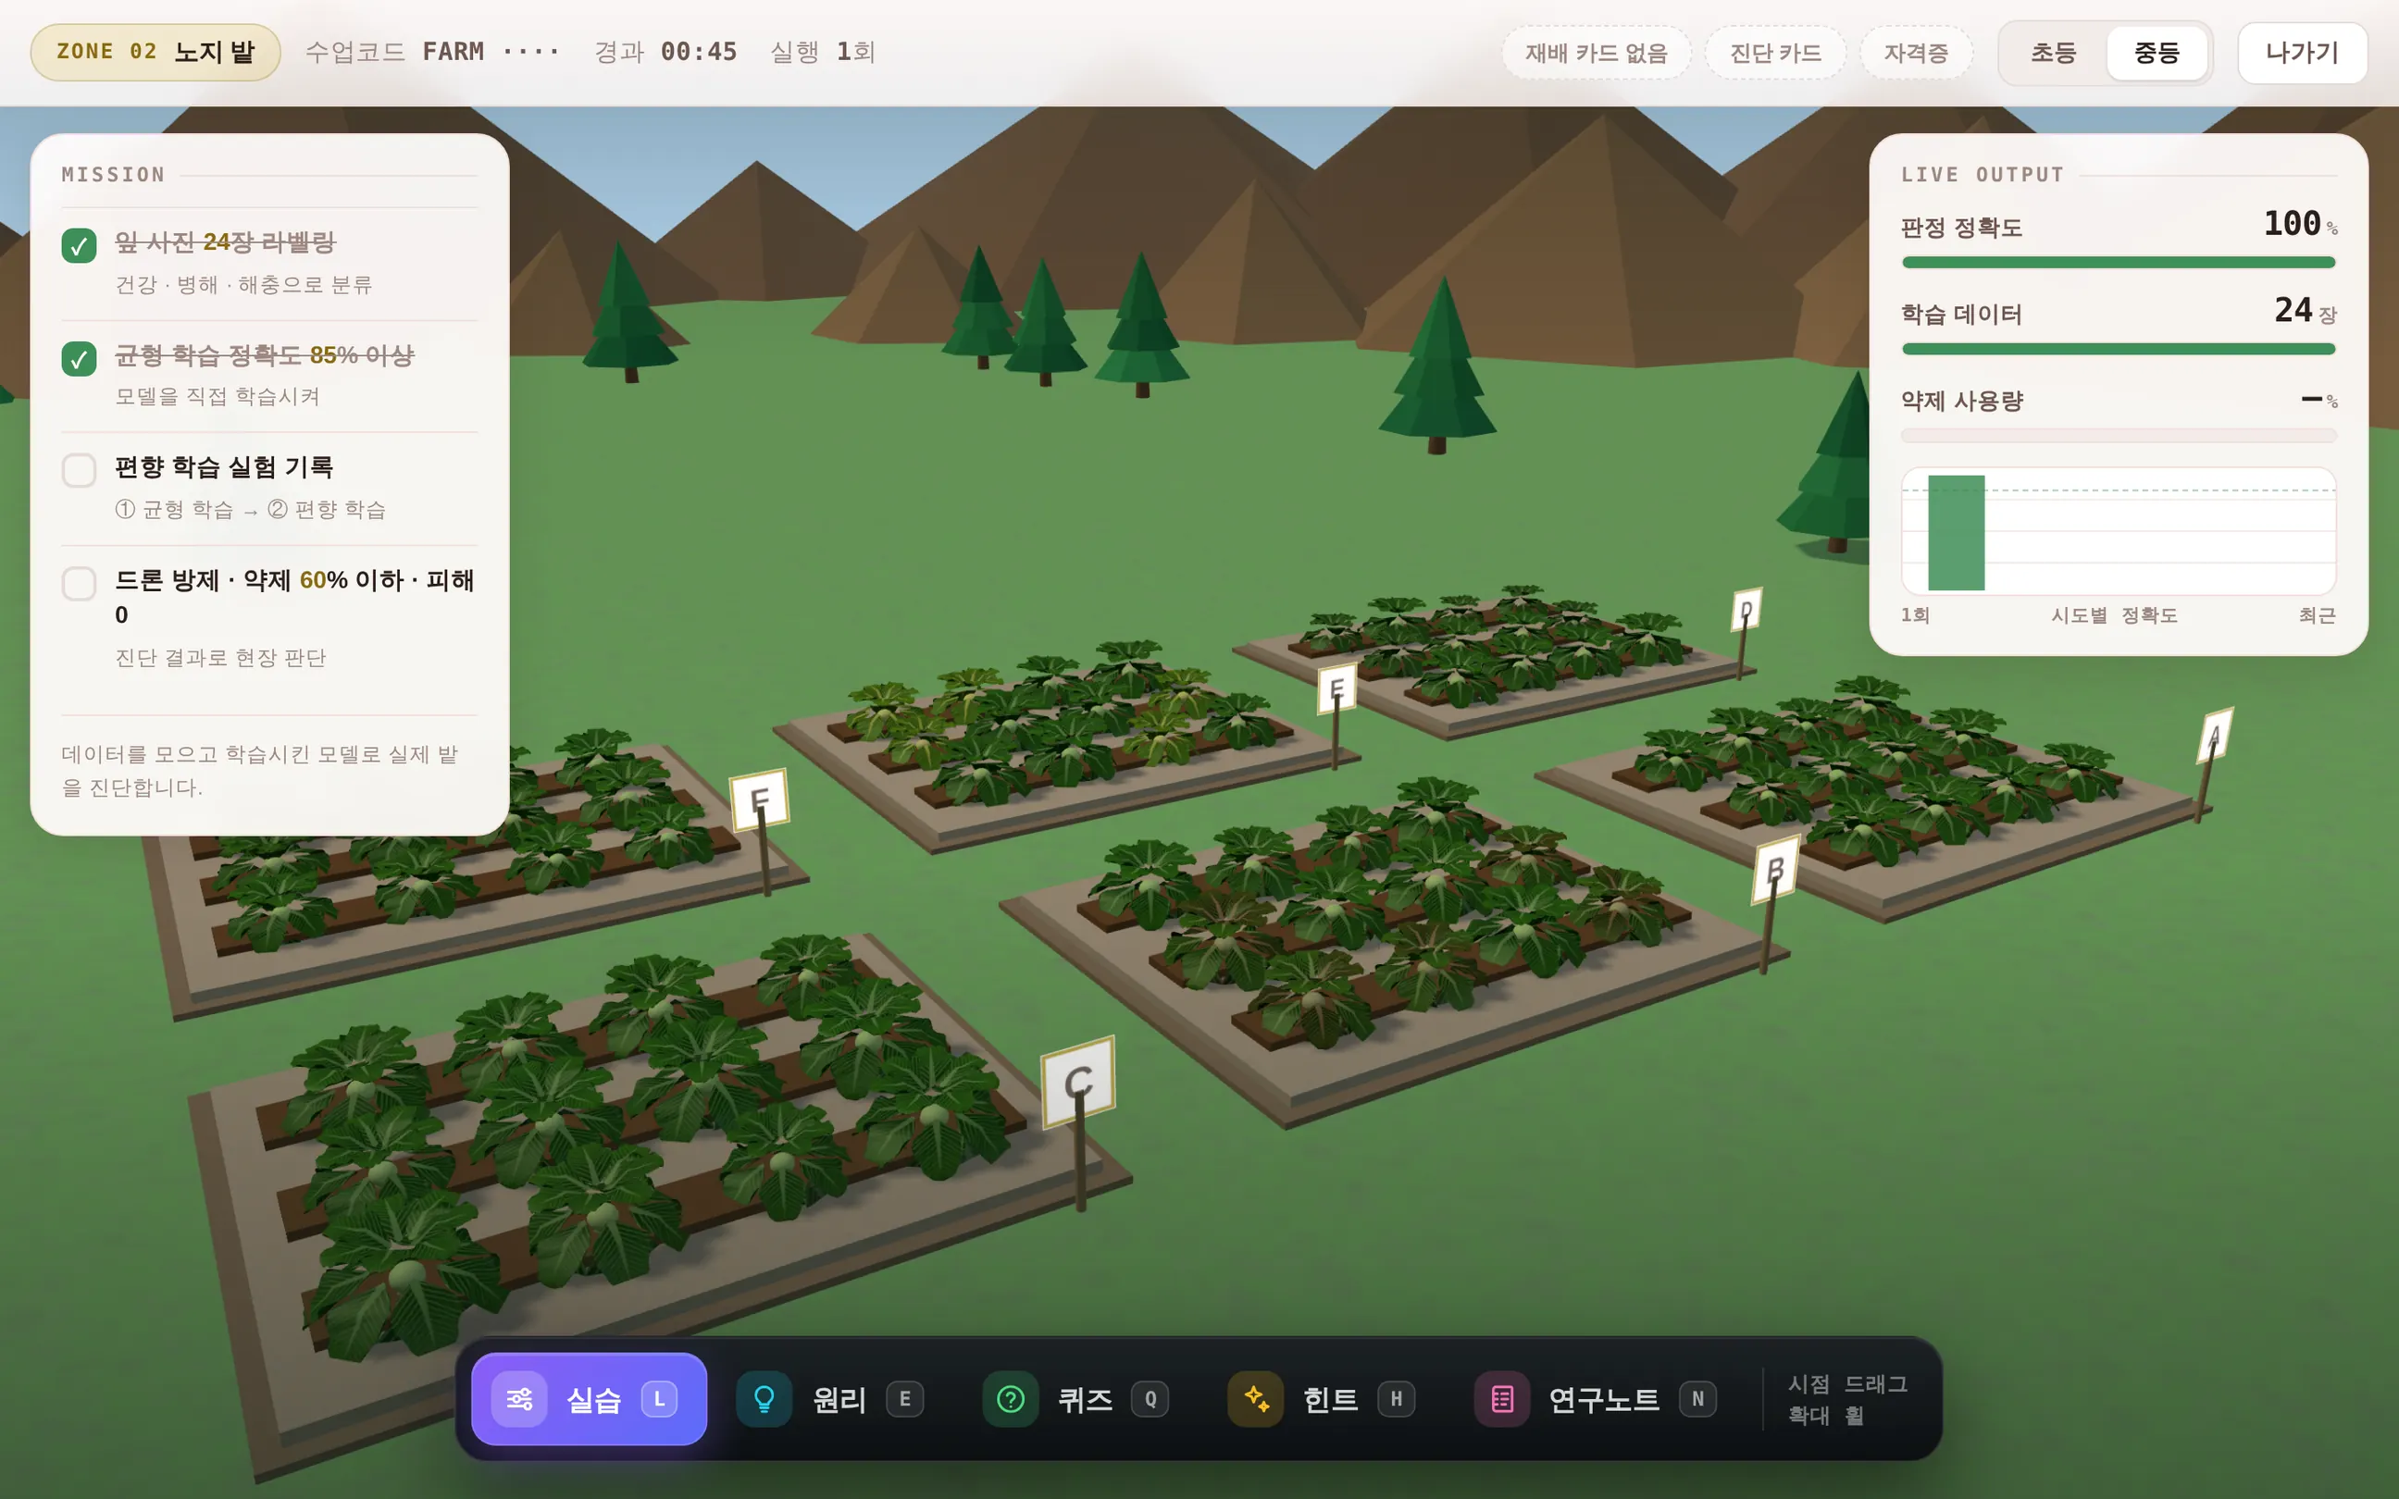This screenshot has height=1499, width=2399.
Task: Switch level to 중등
Action: 2157,53
